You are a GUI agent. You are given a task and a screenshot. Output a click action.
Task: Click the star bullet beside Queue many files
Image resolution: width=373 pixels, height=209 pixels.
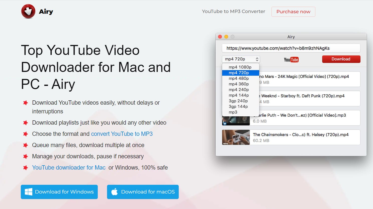click(x=26, y=145)
